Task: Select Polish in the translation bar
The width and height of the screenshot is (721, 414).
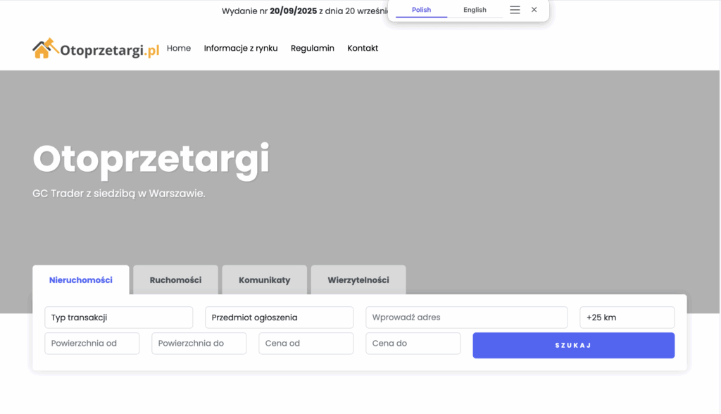Action: [x=421, y=10]
